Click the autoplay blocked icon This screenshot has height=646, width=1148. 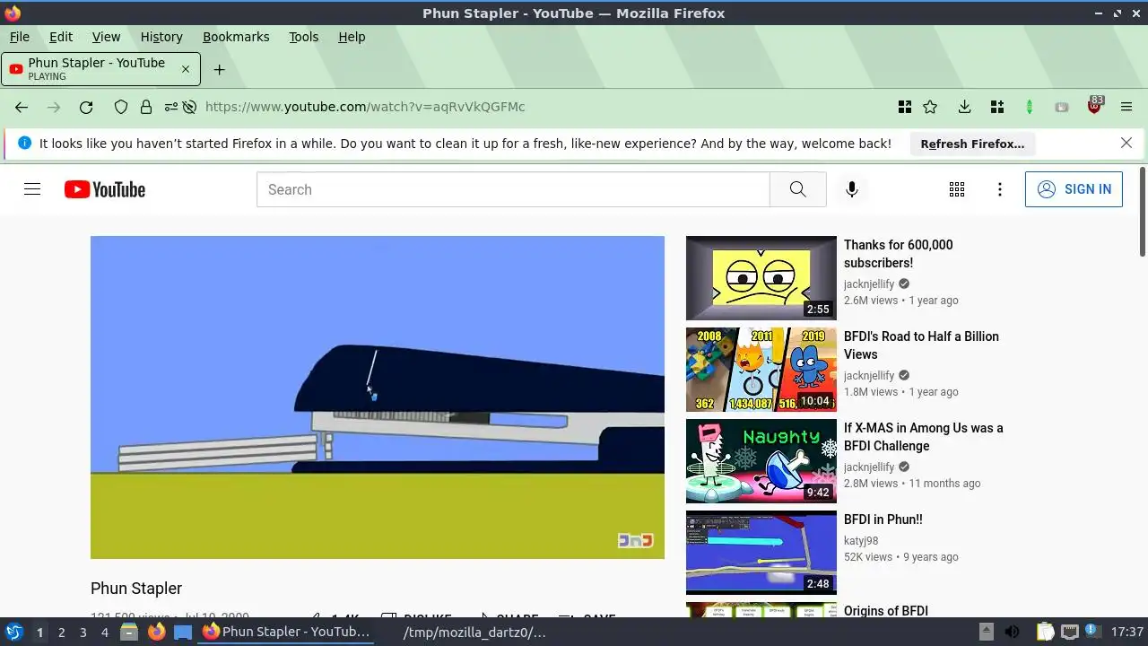click(189, 107)
